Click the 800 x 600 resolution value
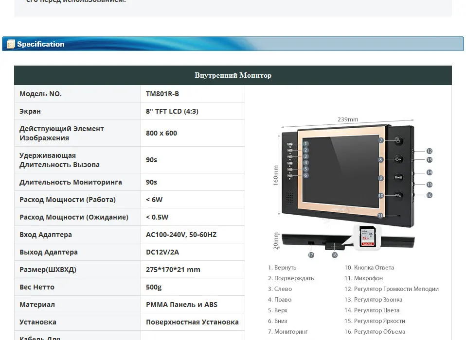Screen dimensions: 466x340 click(161, 133)
